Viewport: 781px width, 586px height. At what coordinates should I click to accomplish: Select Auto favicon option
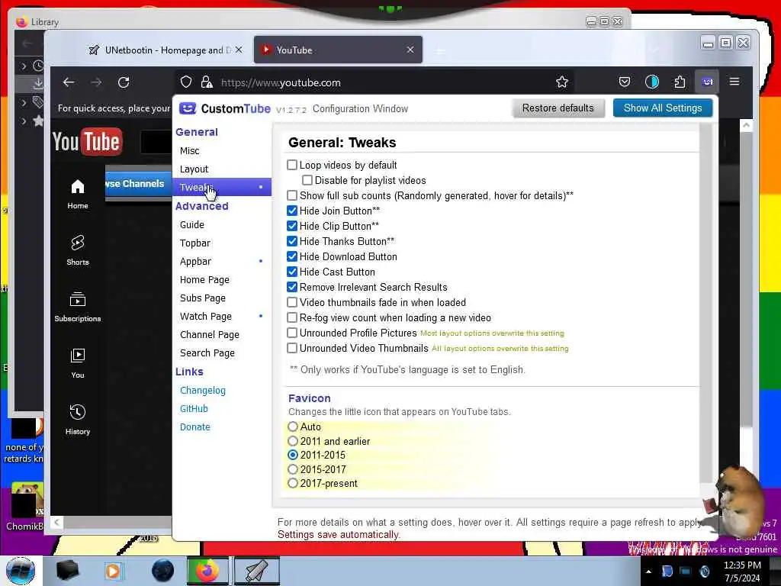point(293,427)
